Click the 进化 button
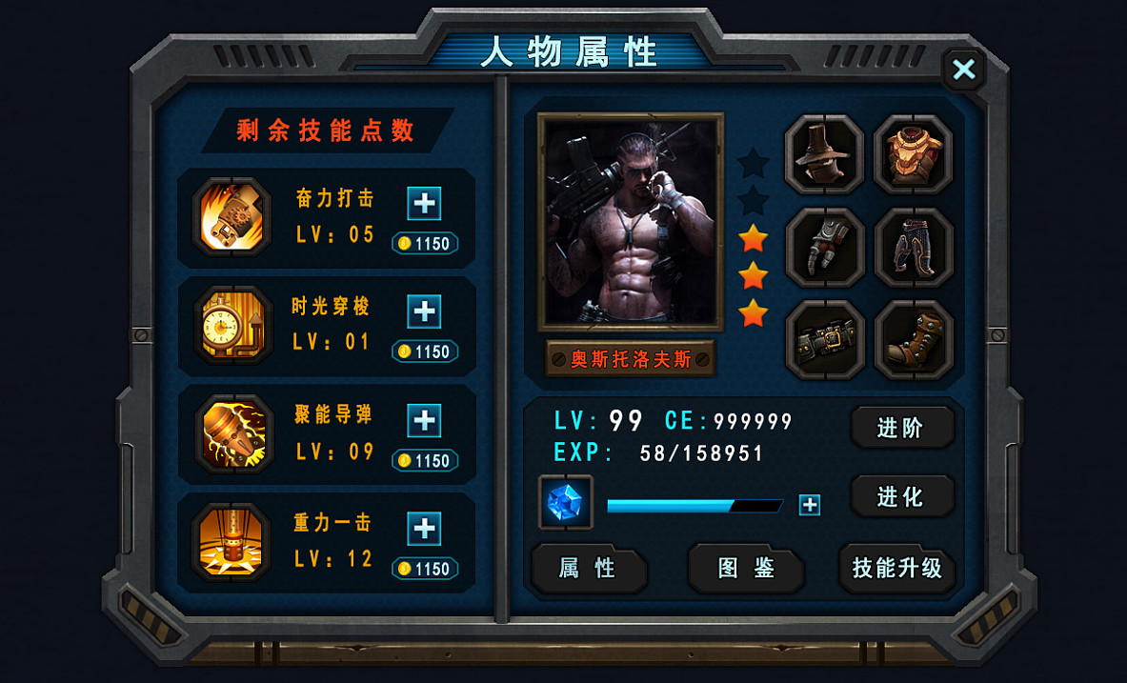 point(903,496)
